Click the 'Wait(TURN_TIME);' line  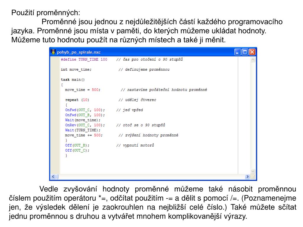point(83,130)
